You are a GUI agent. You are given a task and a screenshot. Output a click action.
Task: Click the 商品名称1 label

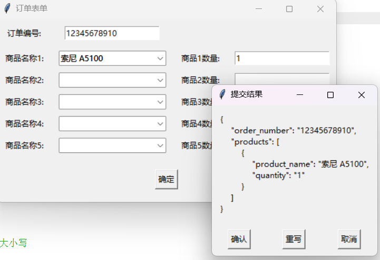24,59
